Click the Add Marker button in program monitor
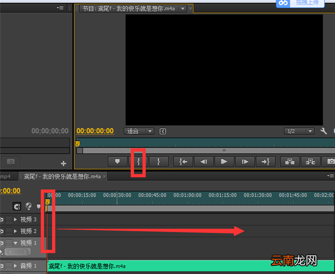This screenshot has height=274, width=335. tap(117, 162)
